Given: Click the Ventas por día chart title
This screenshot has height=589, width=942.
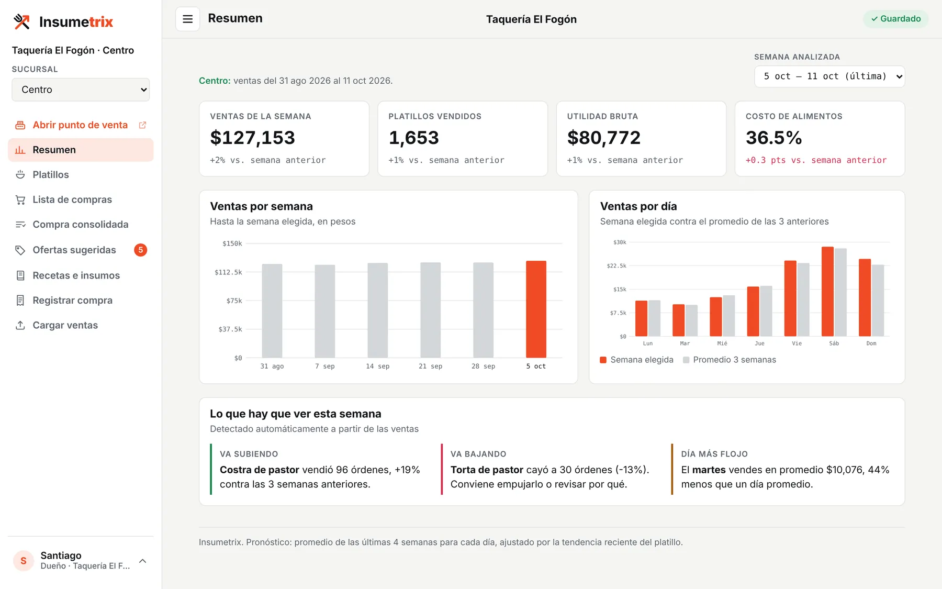Looking at the screenshot, I should tap(638, 206).
